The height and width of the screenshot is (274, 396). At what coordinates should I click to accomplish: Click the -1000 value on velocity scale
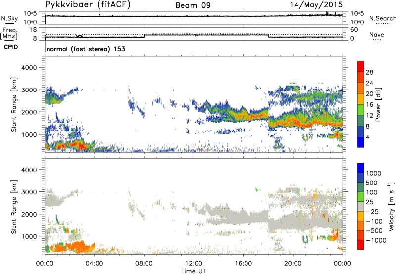tap(376, 240)
